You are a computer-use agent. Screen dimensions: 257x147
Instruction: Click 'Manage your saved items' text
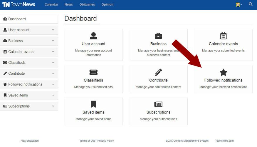pyautogui.click(x=93, y=119)
